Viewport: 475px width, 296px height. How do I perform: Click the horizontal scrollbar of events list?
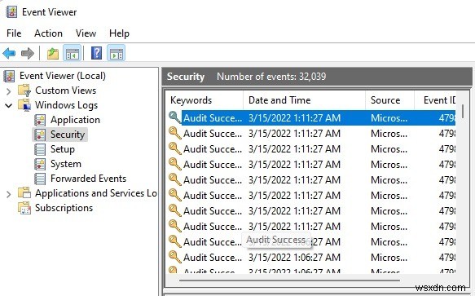pyautogui.click(x=289, y=281)
